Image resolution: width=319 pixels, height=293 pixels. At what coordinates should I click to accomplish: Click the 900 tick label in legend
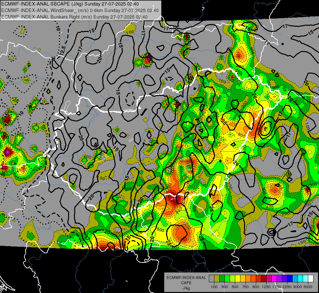[256, 287]
